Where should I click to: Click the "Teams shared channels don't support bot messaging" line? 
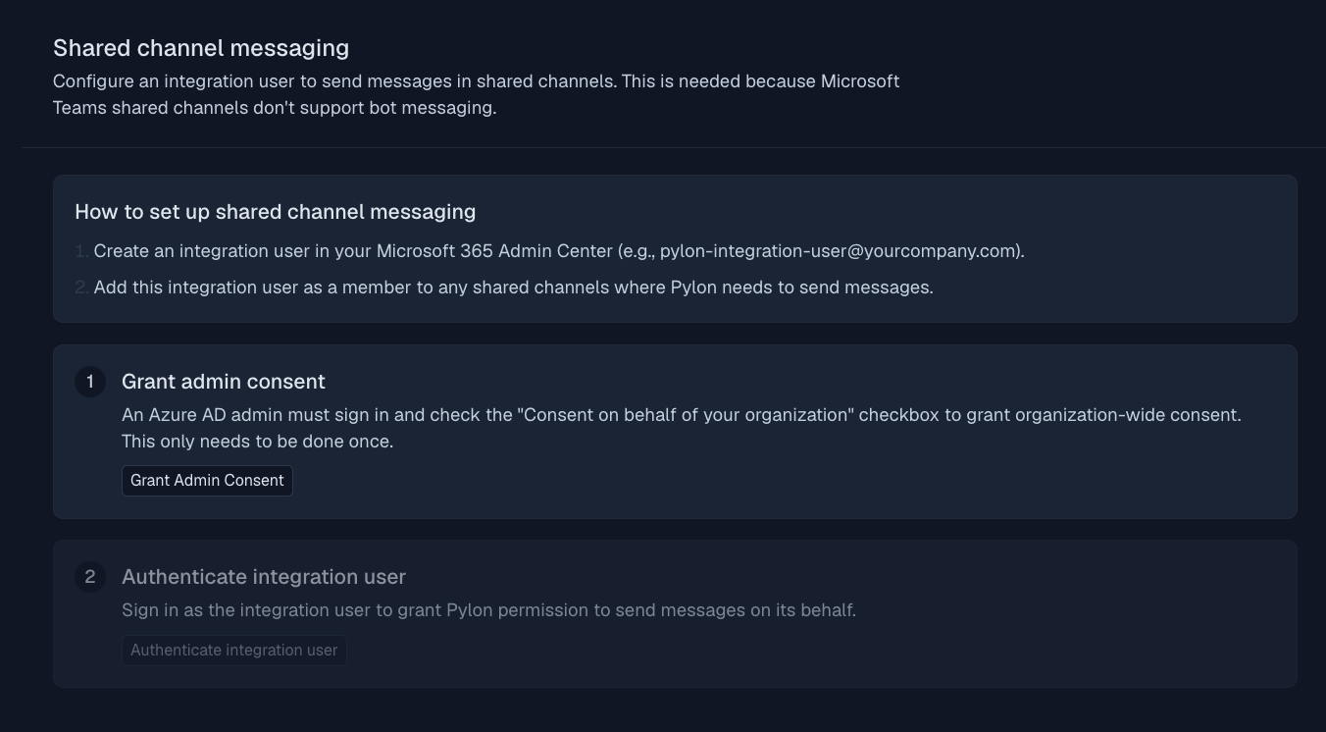click(275, 108)
